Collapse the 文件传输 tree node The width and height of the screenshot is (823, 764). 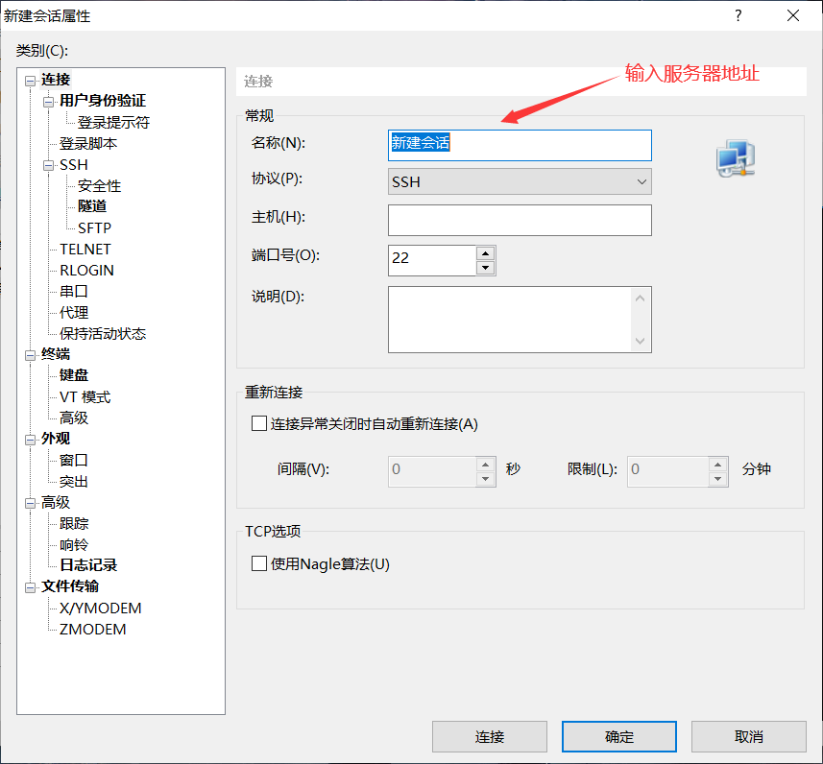tap(30, 586)
